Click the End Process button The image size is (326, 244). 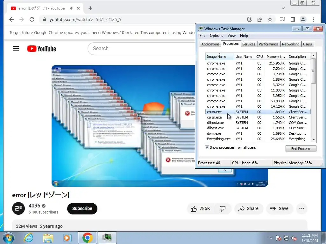point(301,149)
